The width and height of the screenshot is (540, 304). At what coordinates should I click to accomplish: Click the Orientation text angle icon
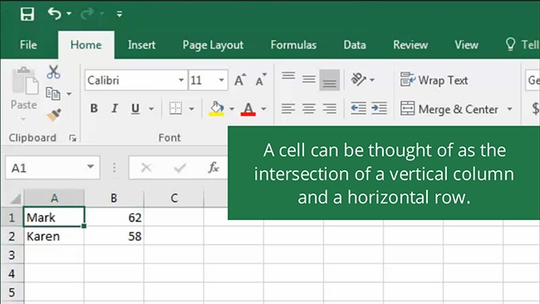[359, 80]
